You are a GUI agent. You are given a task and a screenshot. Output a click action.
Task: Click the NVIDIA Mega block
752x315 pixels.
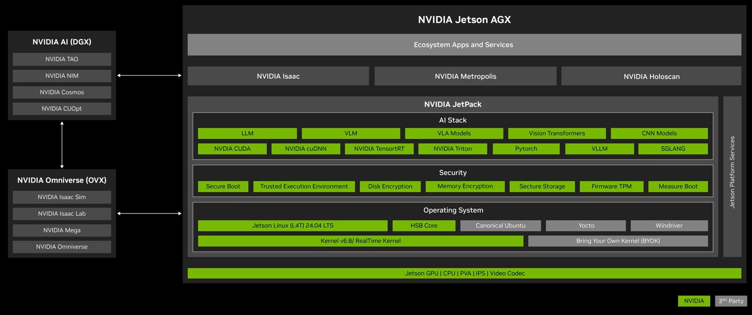pos(62,230)
